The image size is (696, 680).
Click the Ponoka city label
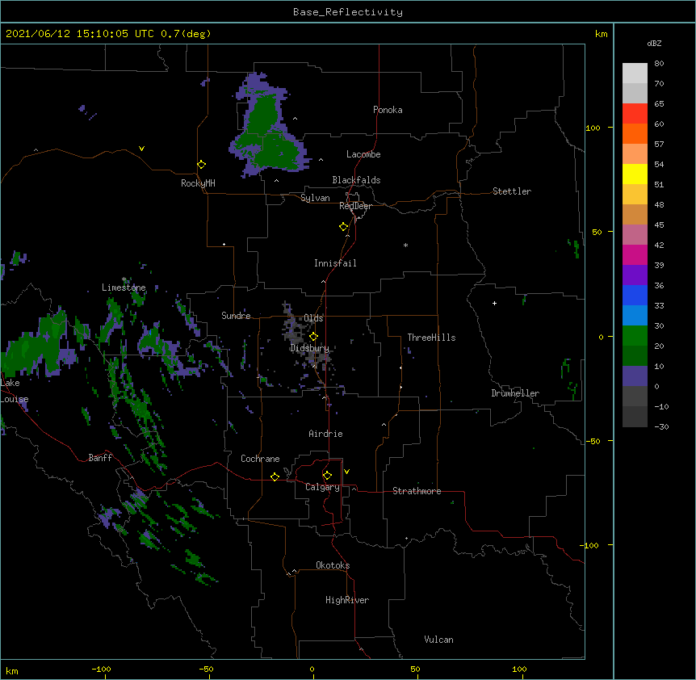click(388, 110)
